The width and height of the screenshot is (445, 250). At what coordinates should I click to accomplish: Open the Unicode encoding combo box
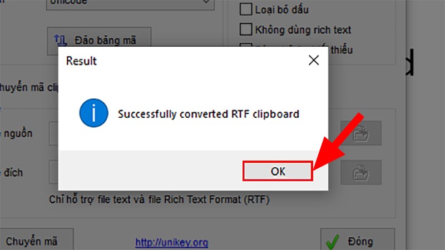[130, 4]
